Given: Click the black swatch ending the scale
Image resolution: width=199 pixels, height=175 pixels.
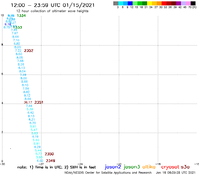Looking at the screenshot, I should pyautogui.click(x=193, y=3).
